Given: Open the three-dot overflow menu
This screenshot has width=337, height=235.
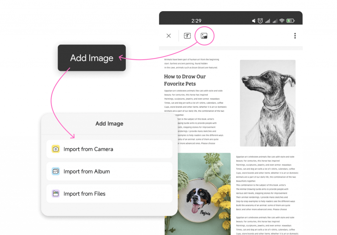Looking at the screenshot, I should (295, 35).
